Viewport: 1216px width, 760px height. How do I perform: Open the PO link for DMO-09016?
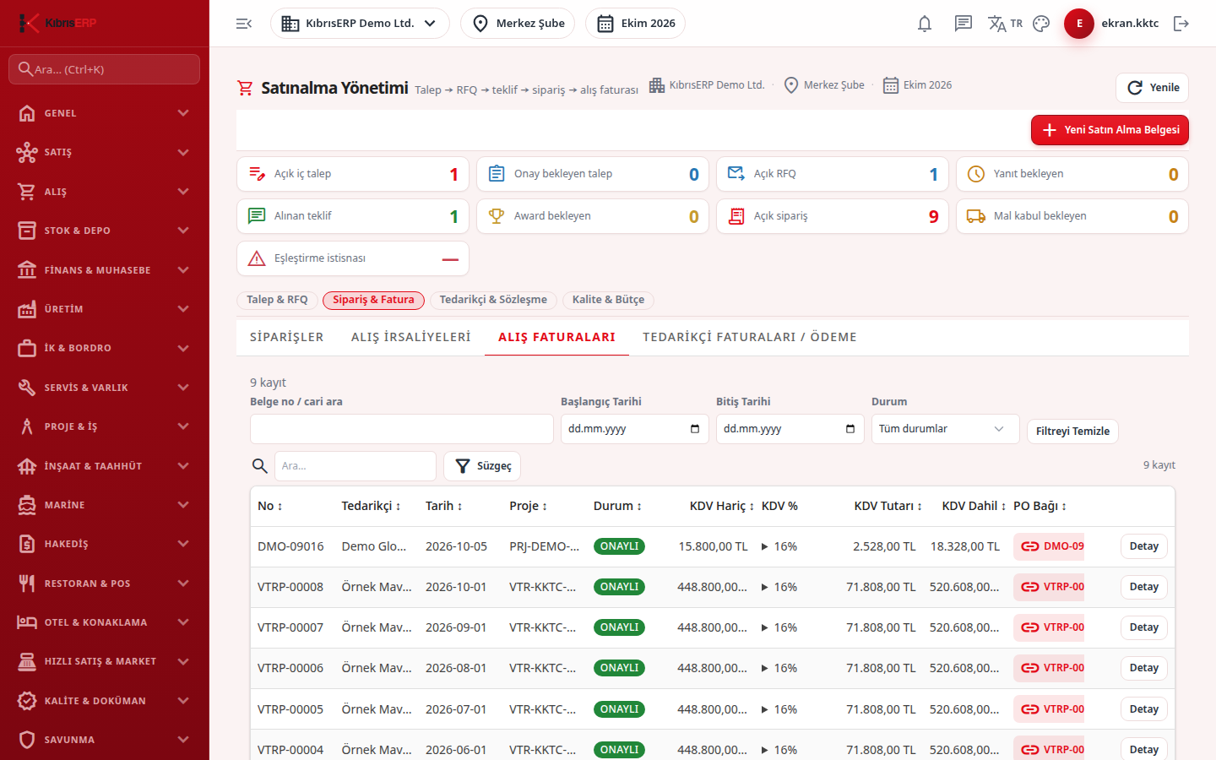tap(1049, 546)
